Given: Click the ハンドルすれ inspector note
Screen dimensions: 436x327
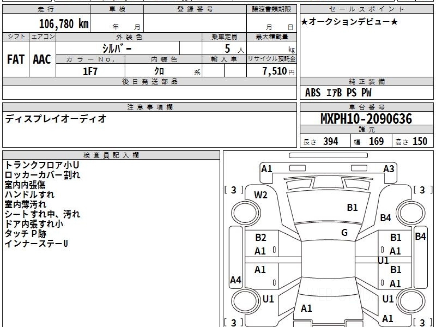Looking at the screenshot, I should tap(29, 195).
